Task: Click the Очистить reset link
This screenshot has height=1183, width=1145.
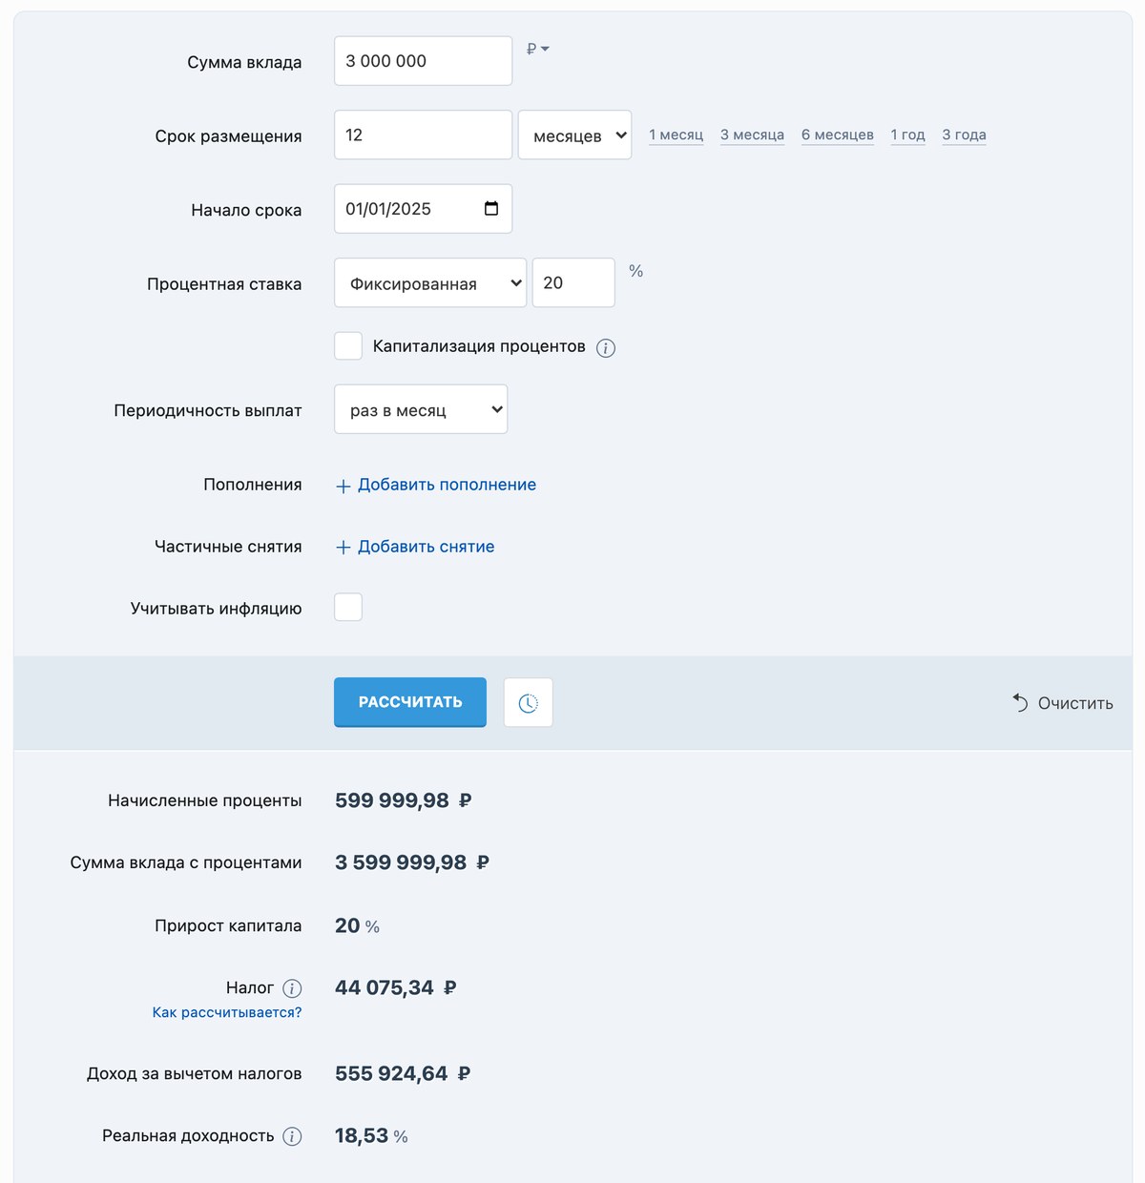Action: point(1075,703)
